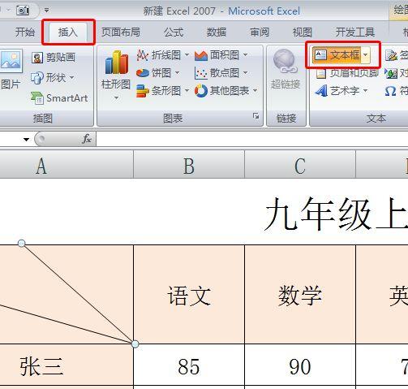Click the 折线图 line chart icon
The image size is (408, 389).
(x=143, y=55)
